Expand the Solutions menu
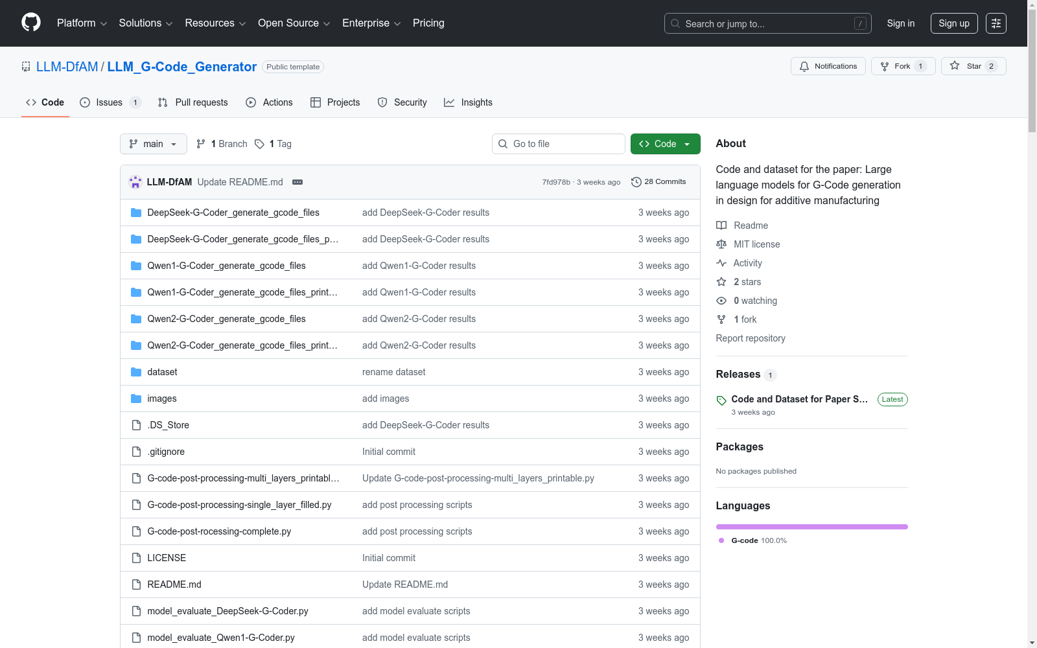Image resolution: width=1037 pixels, height=648 pixels. pos(146,23)
